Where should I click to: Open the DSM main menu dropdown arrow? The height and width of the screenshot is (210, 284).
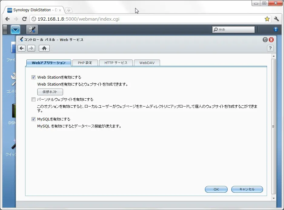(x=15, y=29)
